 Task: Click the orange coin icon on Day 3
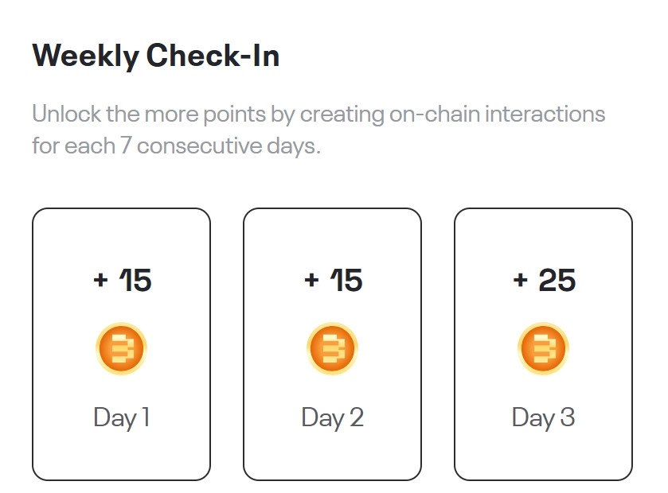point(543,349)
